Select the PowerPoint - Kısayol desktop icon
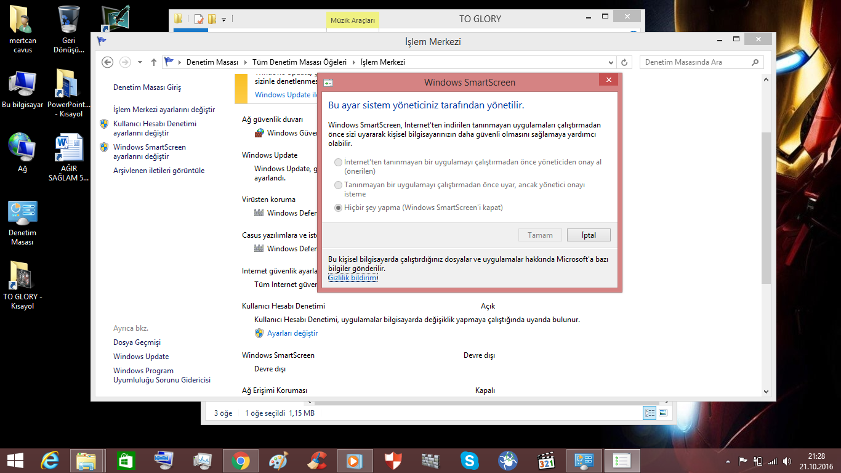Viewport: 841px width, 473px height. click(x=69, y=94)
